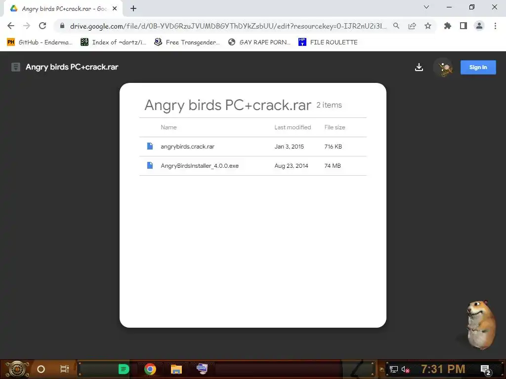
Task: Select AngryBirdsInstaller_4.0.0.exe file row
Action: coord(253,166)
